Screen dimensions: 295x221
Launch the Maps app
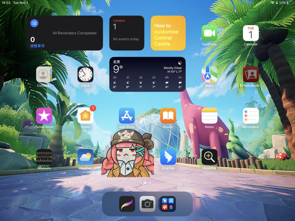[x=209, y=74]
